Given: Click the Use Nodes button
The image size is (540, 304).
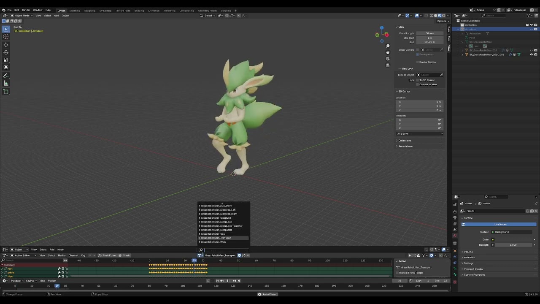Looking at the screenshot, I should (500, 224).
